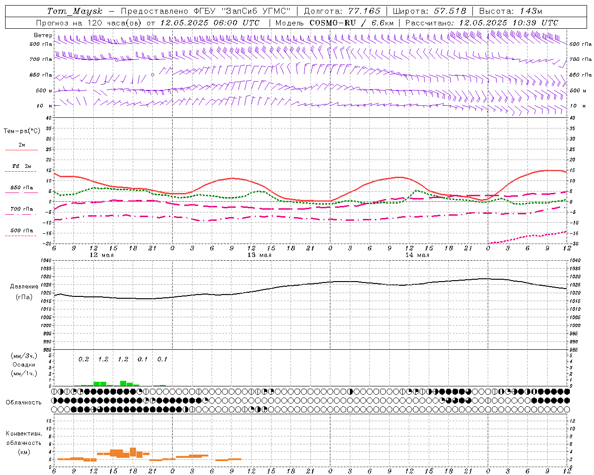Click the 0.2 precipitation total value
Viewport: 594px width, 475px height.
(84, 359)
